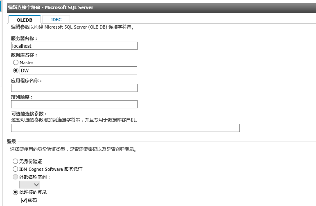Open the 外部名称空间 dropdown list
Image resolution: width=316 pixels, height=206 pixels.
(29, 184)
